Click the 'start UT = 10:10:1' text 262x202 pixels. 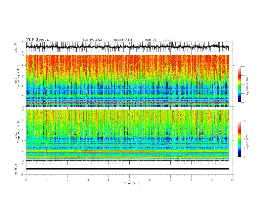coord(160,40)
